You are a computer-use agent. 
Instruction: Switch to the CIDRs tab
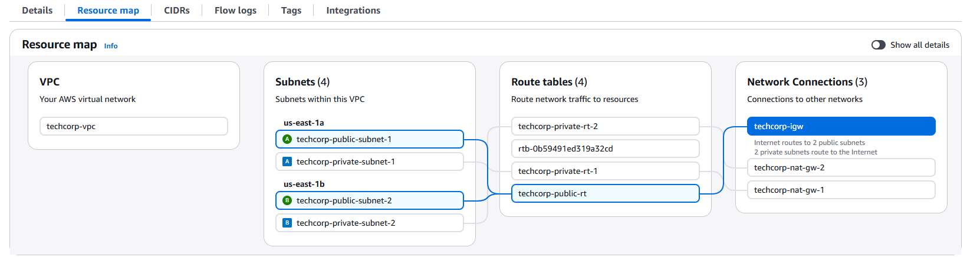coord(177,11)
